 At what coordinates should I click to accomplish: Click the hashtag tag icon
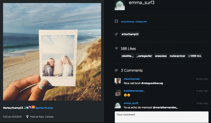coord(116,34)
